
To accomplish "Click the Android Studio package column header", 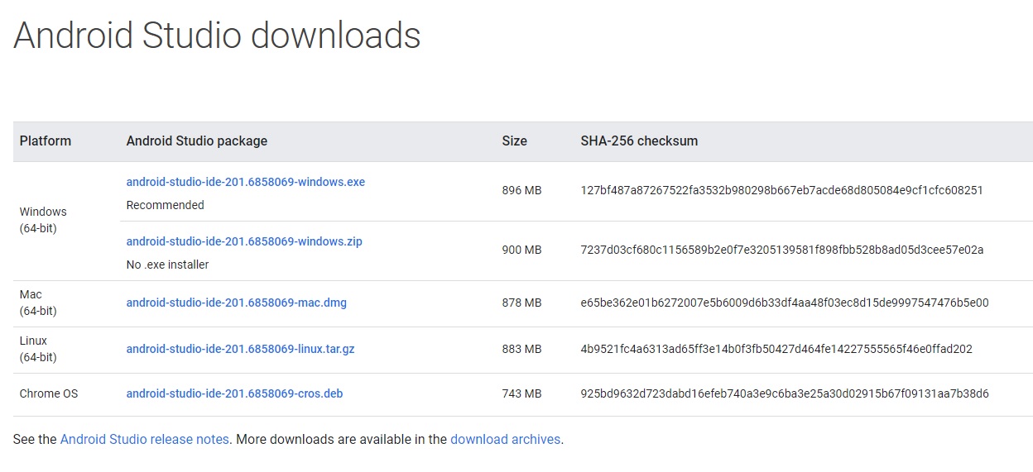I will (x=197, y=141).
